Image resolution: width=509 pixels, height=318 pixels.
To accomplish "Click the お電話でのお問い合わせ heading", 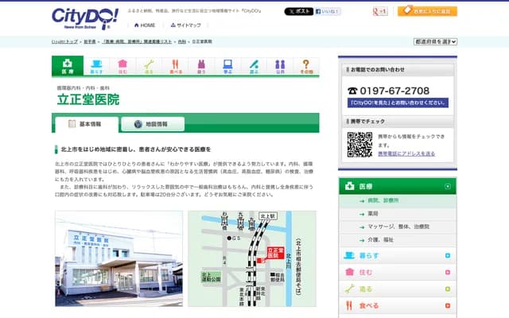I will [378, 70].
